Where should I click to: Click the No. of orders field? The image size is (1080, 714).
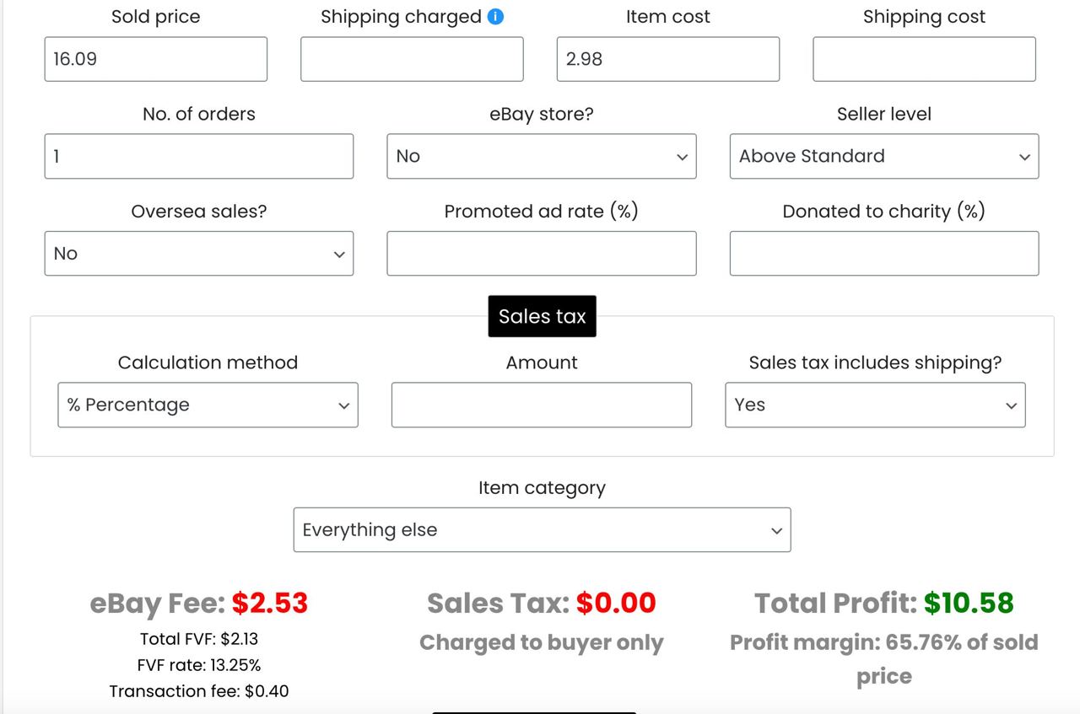point(199,156)
